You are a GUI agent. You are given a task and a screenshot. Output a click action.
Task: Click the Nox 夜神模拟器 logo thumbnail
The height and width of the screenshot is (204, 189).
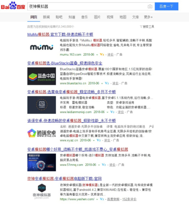pyautogui.click(x=42, y=191)
